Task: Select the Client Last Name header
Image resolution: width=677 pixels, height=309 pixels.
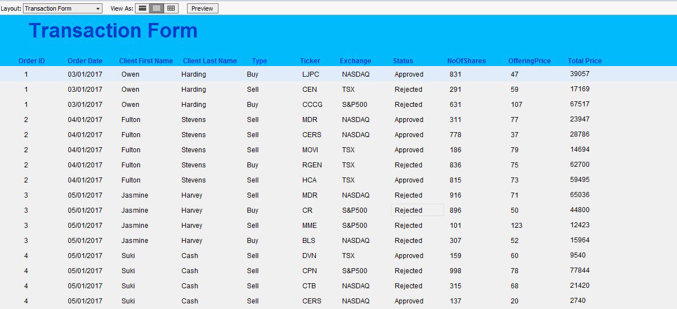Action: [210, 61]
